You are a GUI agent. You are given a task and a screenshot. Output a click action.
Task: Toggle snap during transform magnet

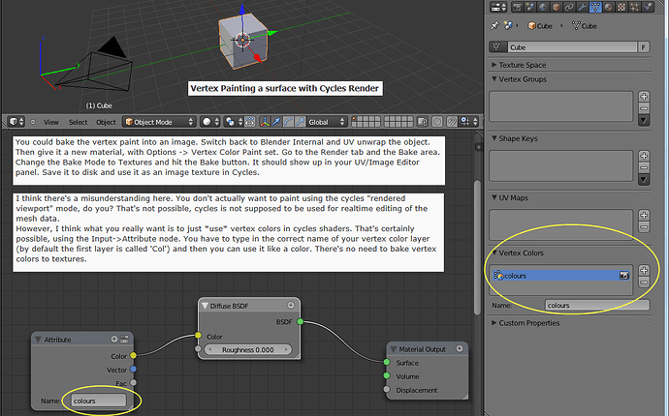tap(452, 122)
